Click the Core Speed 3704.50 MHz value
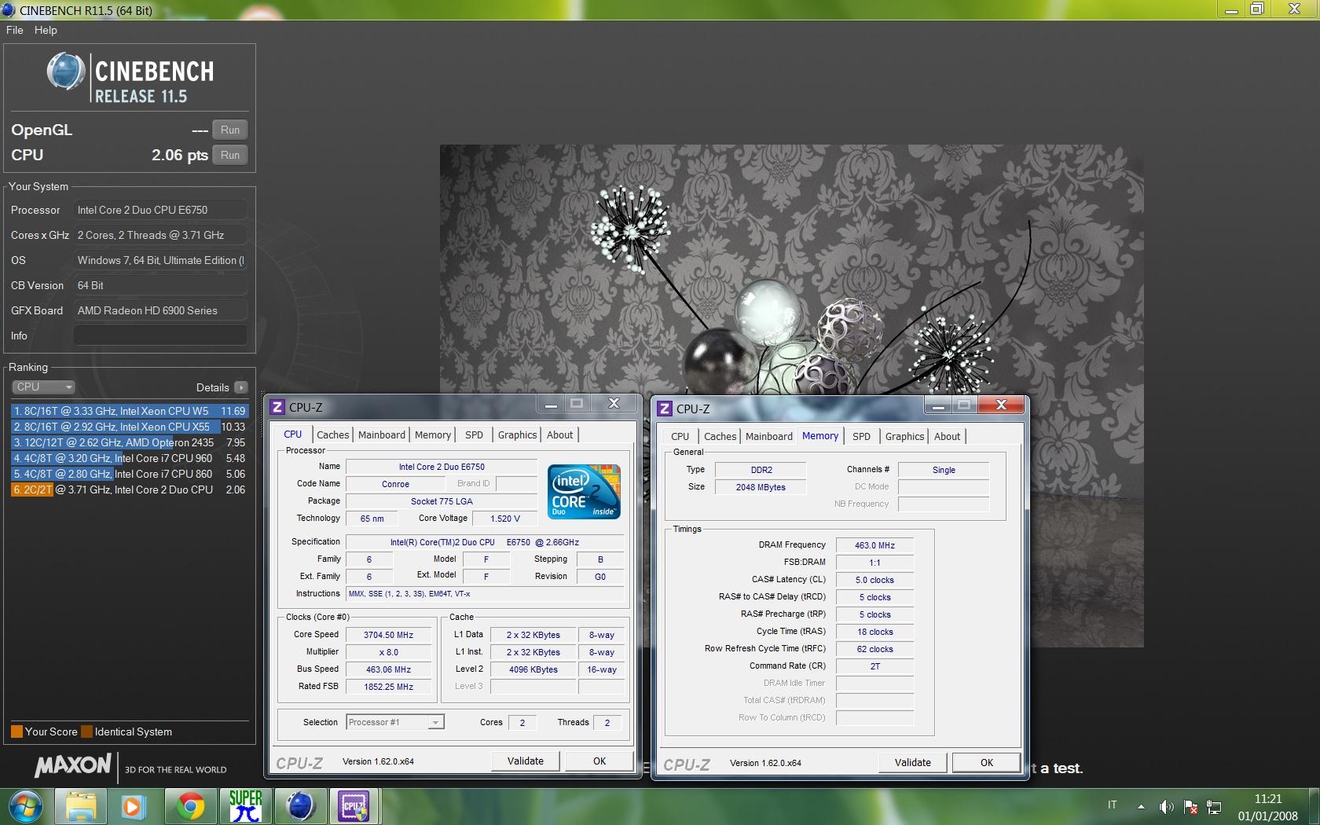Viewport: 1320px width, 825px height. click(x=388, y=635)
